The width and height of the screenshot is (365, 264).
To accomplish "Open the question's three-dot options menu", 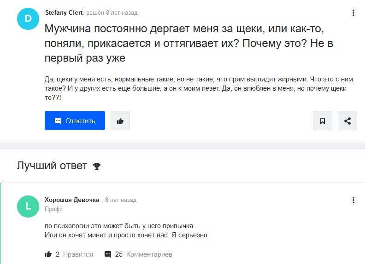I will click(x=353, y=13).
